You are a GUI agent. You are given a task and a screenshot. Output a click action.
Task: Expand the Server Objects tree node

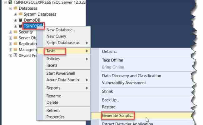click(x=10, y=38)
